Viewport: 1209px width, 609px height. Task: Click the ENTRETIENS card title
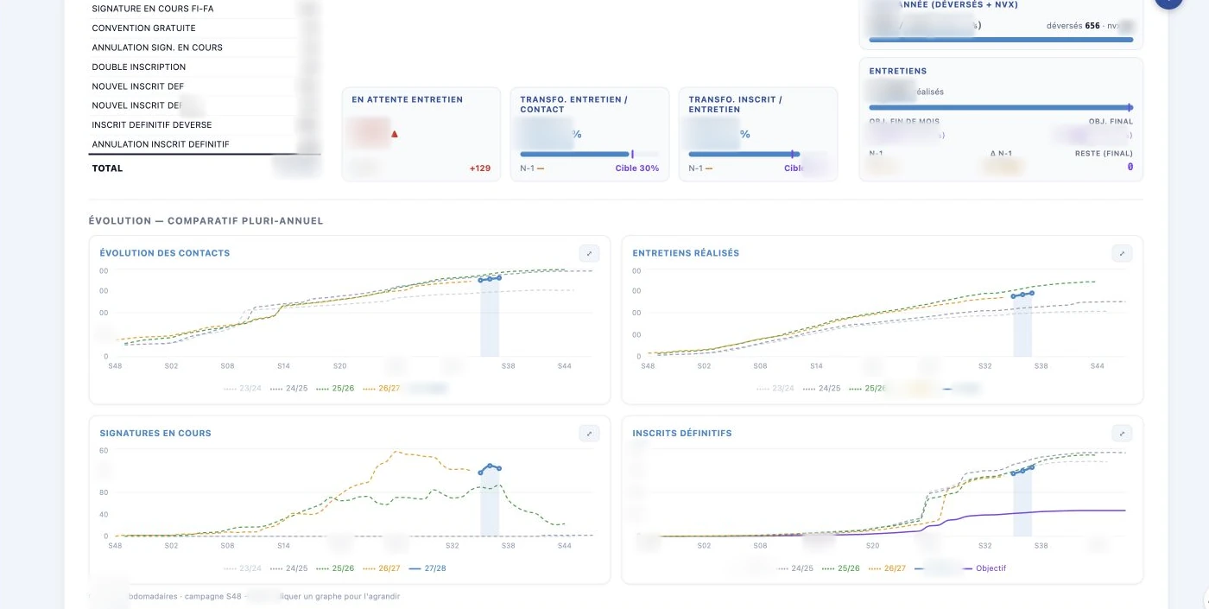tap(898, 71)
